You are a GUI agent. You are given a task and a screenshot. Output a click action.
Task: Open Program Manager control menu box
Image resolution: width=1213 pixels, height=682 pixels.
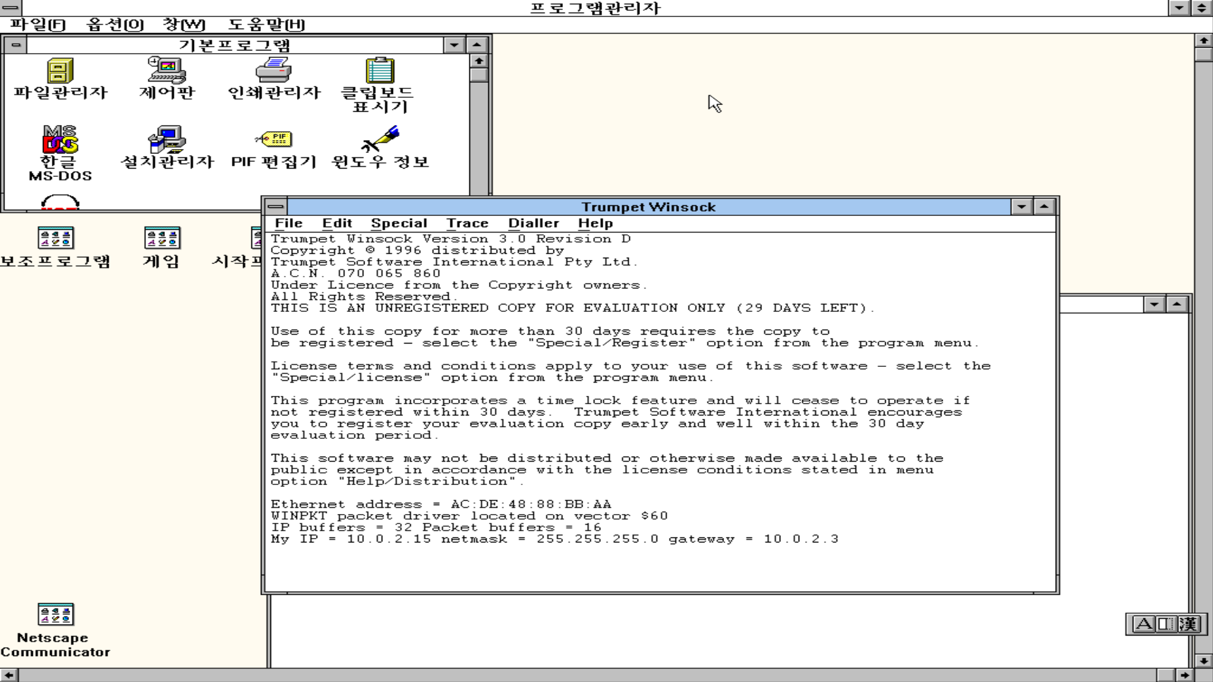pyautogui.click(x=11, y=8)
